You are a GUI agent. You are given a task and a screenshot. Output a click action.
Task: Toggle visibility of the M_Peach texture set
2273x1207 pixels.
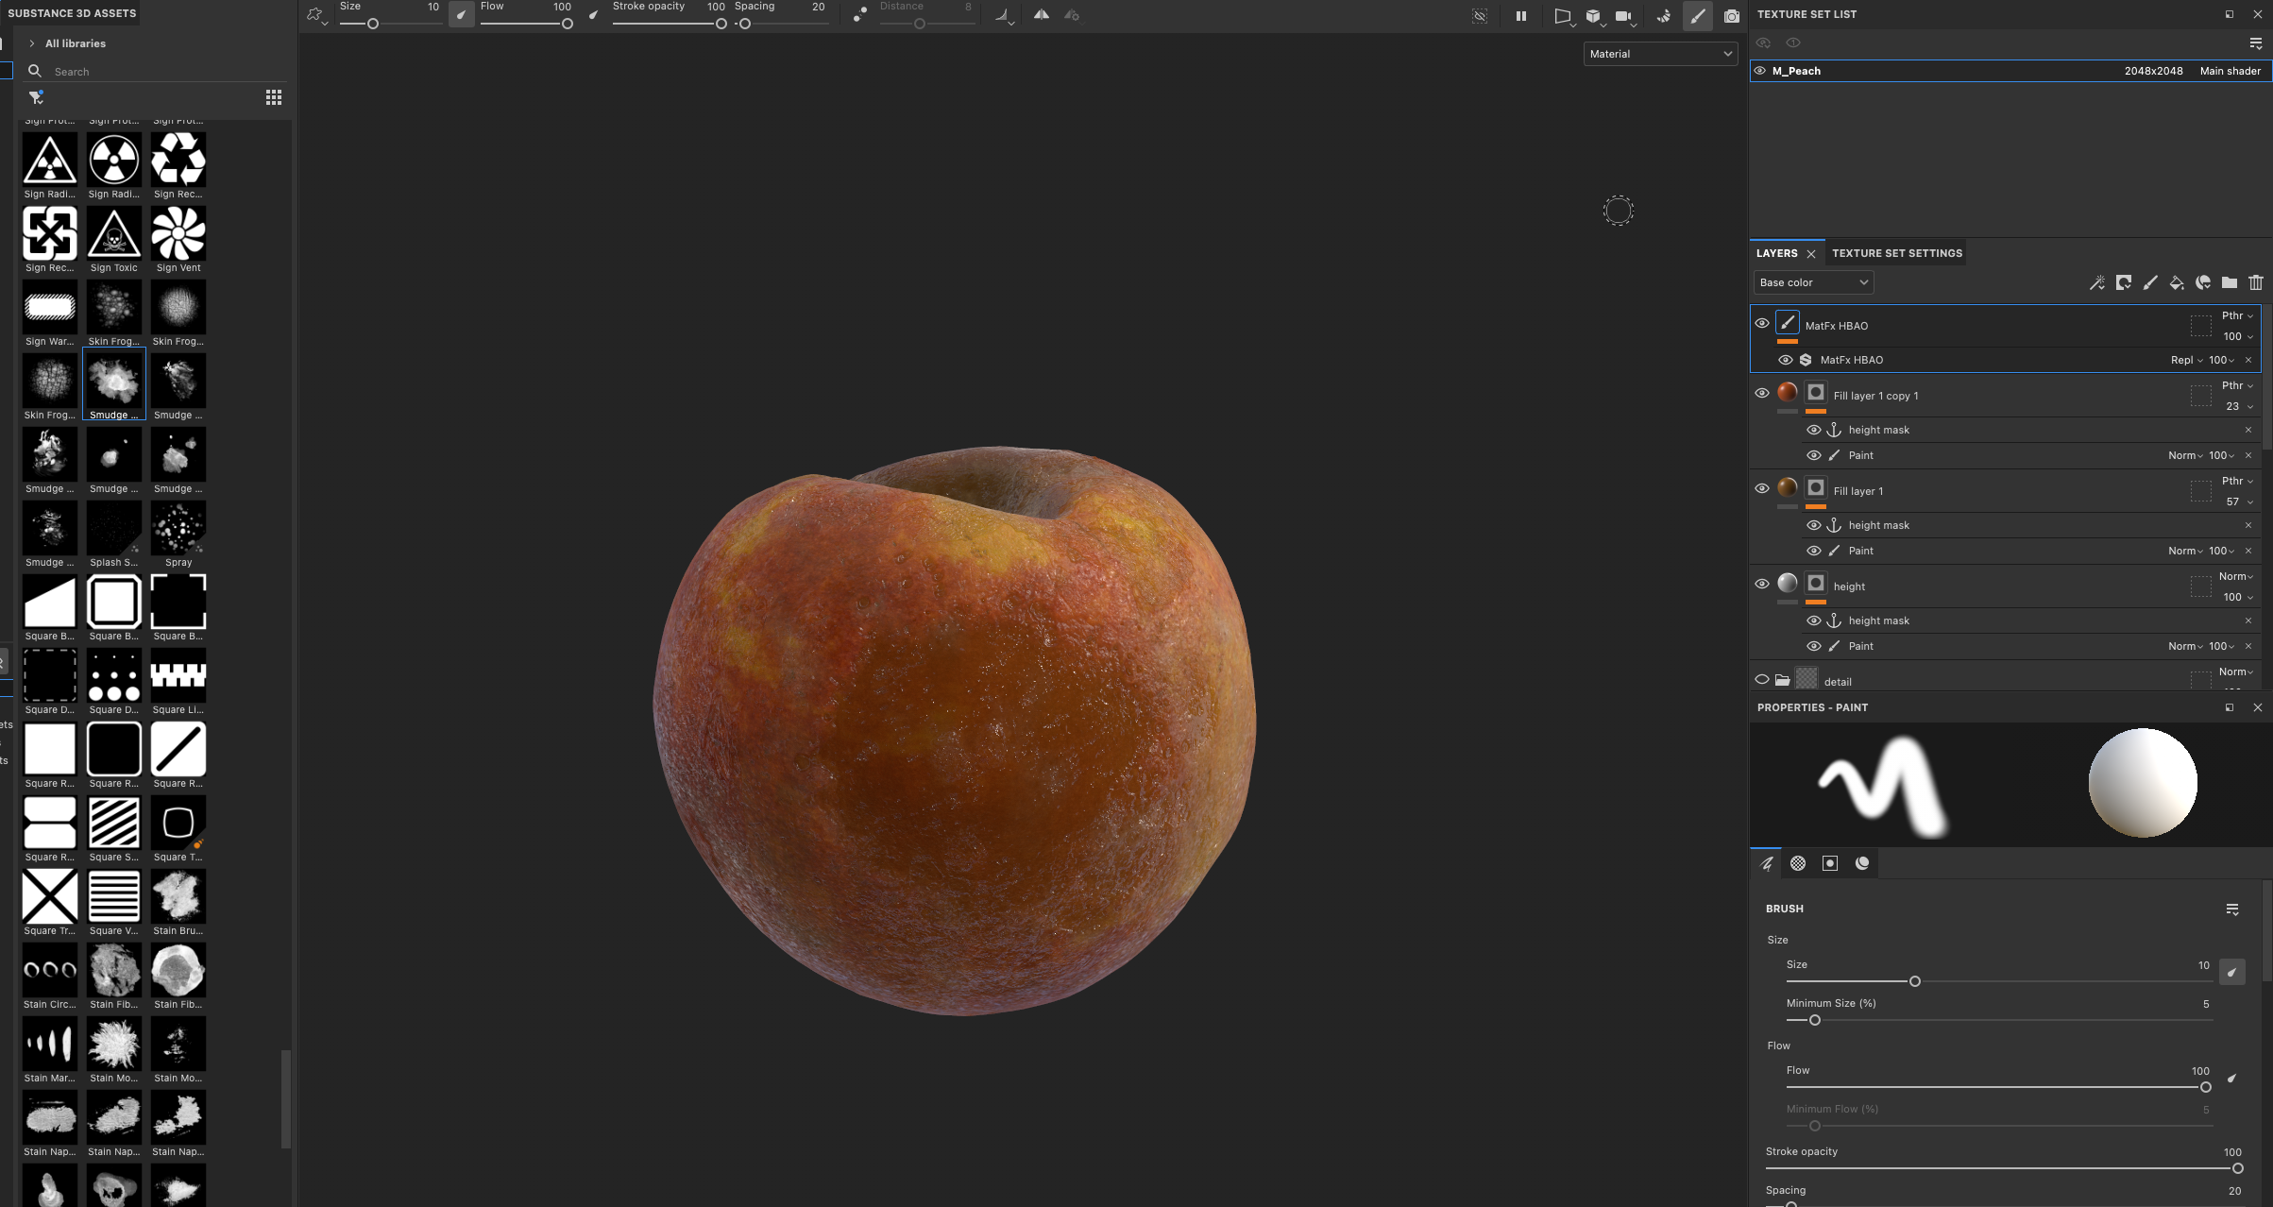(x=1760, y=71)
